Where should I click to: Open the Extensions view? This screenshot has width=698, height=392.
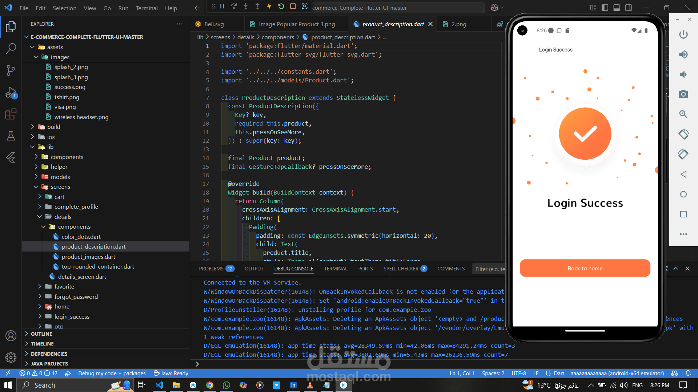click(x=11, y=114)
